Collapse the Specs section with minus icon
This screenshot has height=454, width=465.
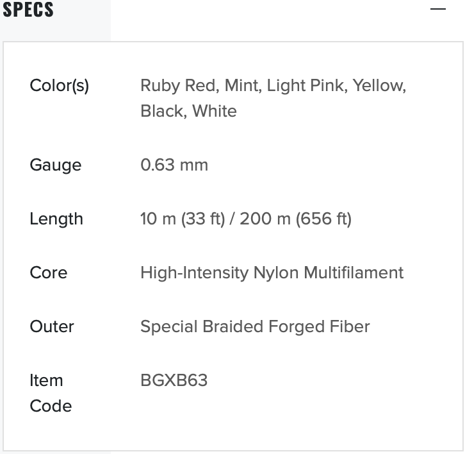(438, 10)
